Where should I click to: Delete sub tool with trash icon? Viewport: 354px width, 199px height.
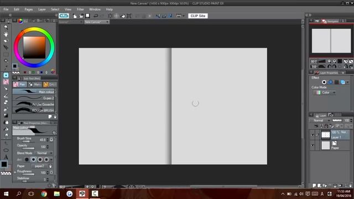tap(55, 117)
